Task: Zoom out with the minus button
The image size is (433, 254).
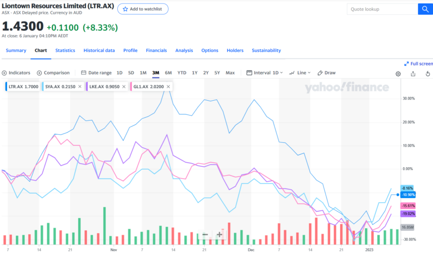Action: [x=205, y=235]
